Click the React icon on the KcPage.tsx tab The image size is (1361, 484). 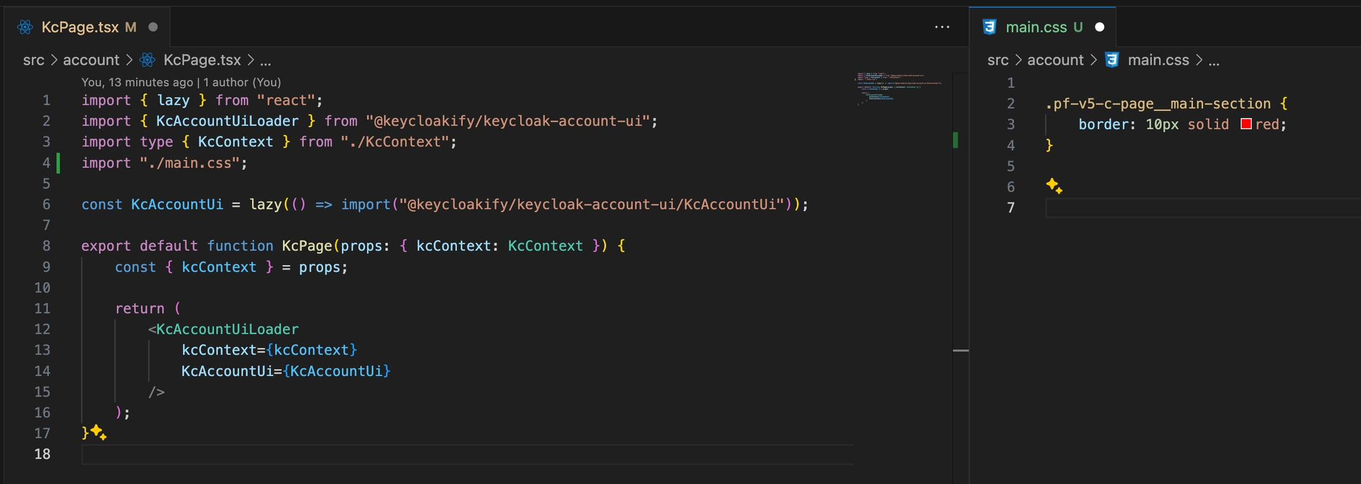tap(25, 27)
